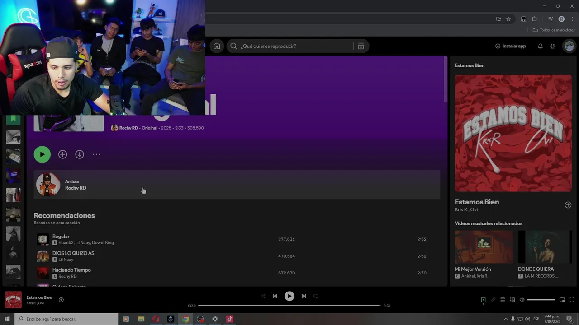Open the green bookmark item in library sidebar
This screenshot has height=325, width=579.
13,119
